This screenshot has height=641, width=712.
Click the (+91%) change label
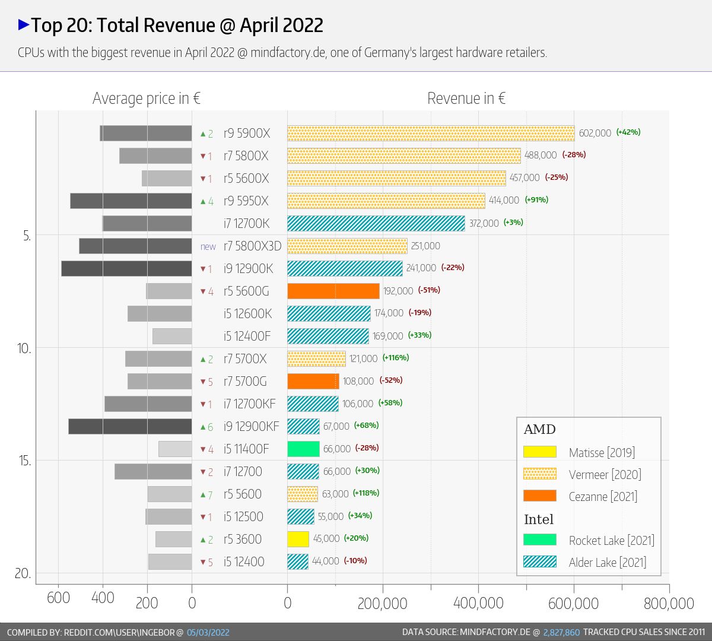click(536, 199)
